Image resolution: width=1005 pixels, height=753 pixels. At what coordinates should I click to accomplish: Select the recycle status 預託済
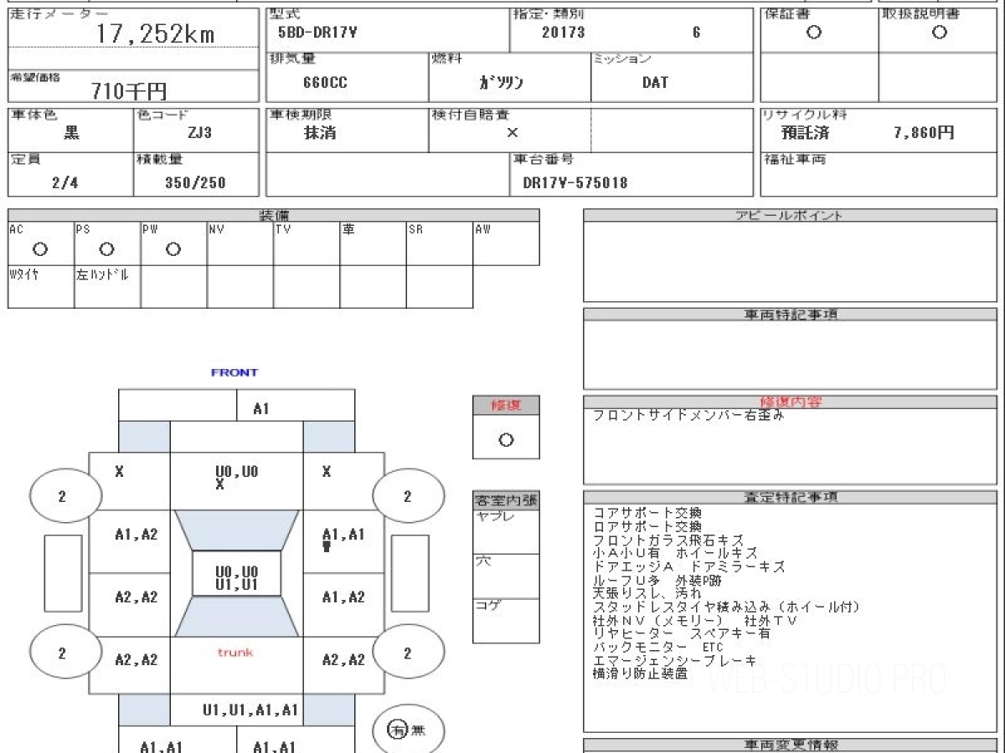pos(806,133)
